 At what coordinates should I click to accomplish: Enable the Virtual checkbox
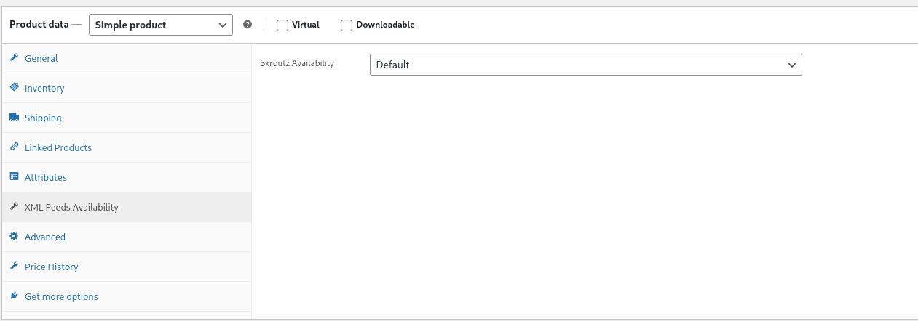coord(282,25)
